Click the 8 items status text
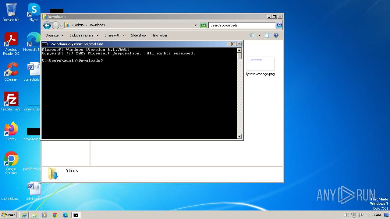Viewport: 390px width, 219px height. click(x=72, y=171)
